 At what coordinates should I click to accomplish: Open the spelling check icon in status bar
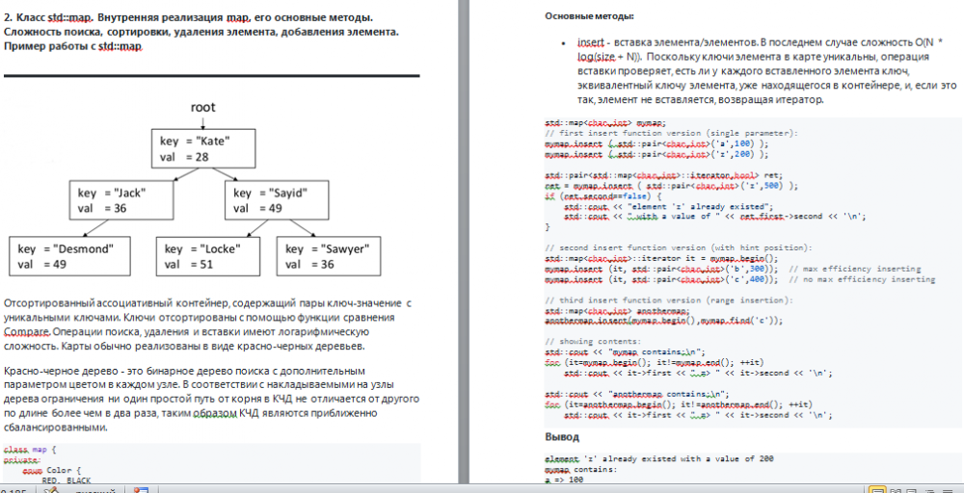(x=51, y=489)
